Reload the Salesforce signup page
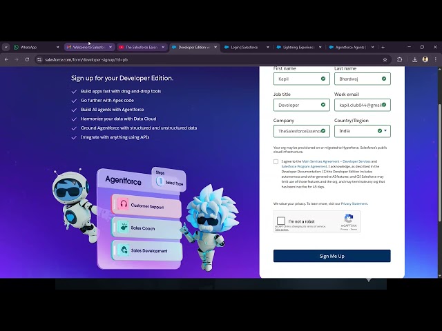The width and height of the screenshot is (442, 331). 27,60
